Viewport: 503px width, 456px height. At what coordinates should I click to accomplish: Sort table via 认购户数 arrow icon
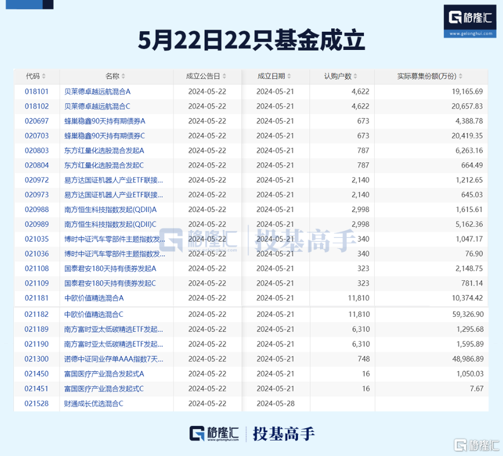355,76
